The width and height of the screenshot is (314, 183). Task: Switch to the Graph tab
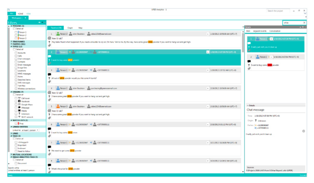(70, 28)
